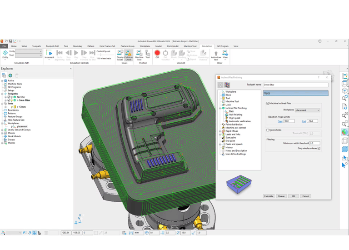Click the strategy preview thumbnail image
This screenshot has width=349, height=250.
tap(239, 184)
